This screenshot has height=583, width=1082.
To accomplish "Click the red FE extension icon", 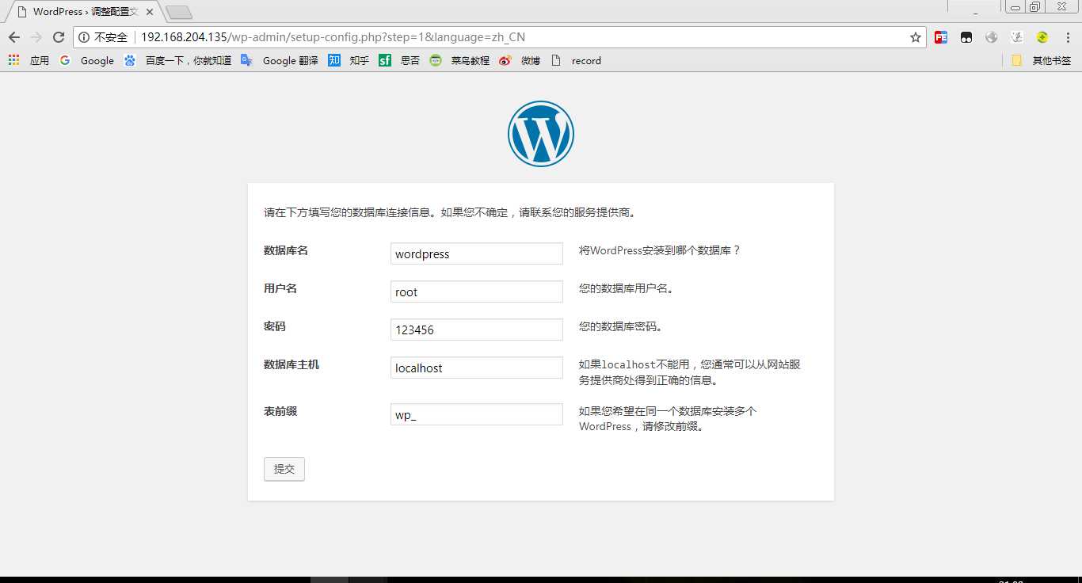I will click(941, 37).
